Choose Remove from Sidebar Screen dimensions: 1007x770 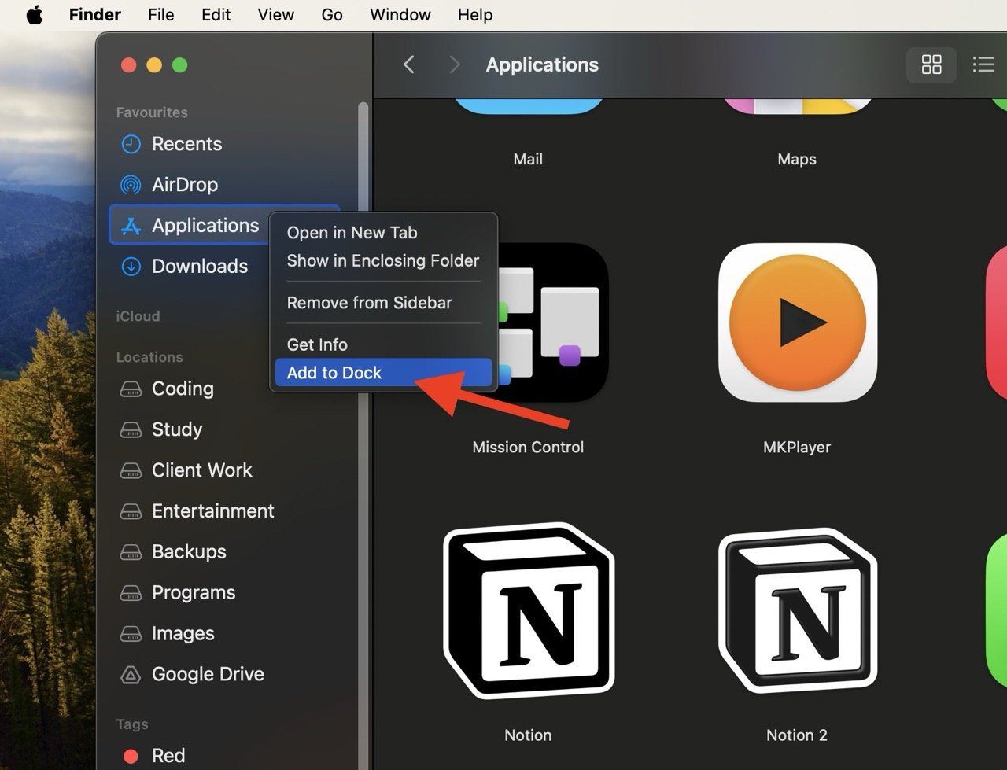(384, 303)
